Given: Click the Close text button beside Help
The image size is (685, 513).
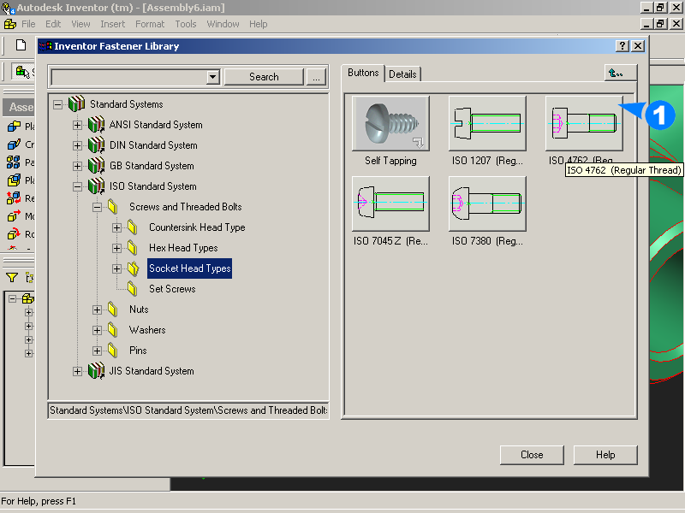Looking at the screenshot, I should pos(532,455).
